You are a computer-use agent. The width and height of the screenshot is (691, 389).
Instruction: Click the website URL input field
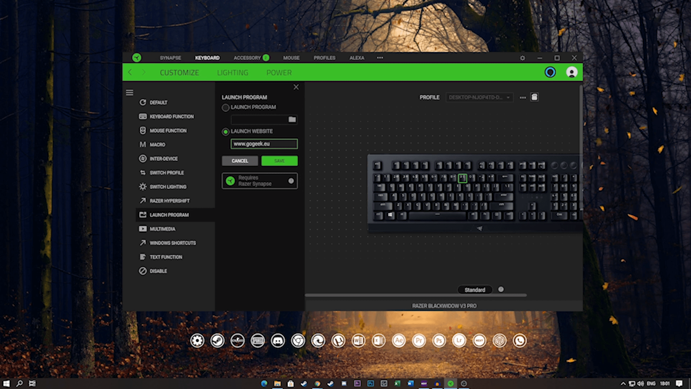coord(264,144)
